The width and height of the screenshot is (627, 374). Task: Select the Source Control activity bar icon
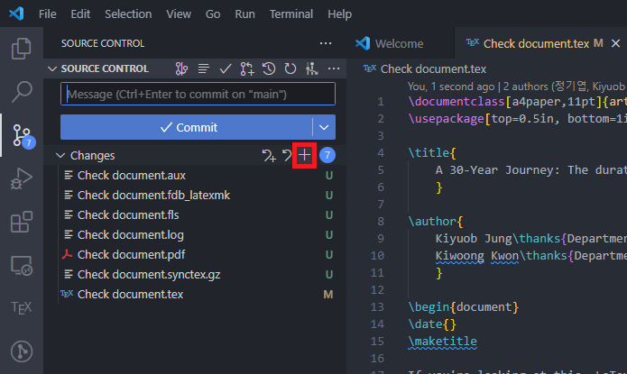coord(22,135)
